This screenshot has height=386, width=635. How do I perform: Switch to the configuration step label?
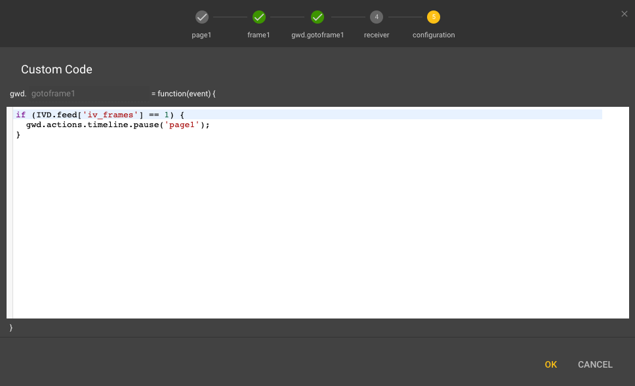pyautogui.click(x=434, y=35)
